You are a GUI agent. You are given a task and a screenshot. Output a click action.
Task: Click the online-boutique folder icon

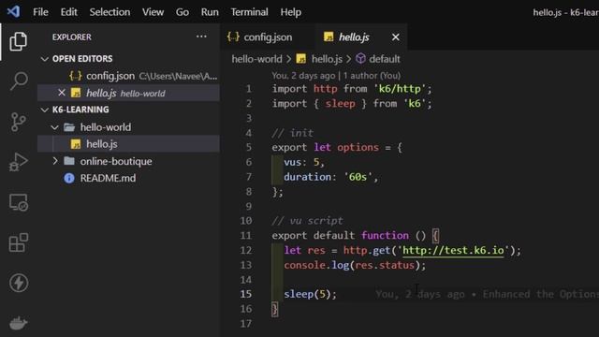pyautogui.click(x=69, y=161)
